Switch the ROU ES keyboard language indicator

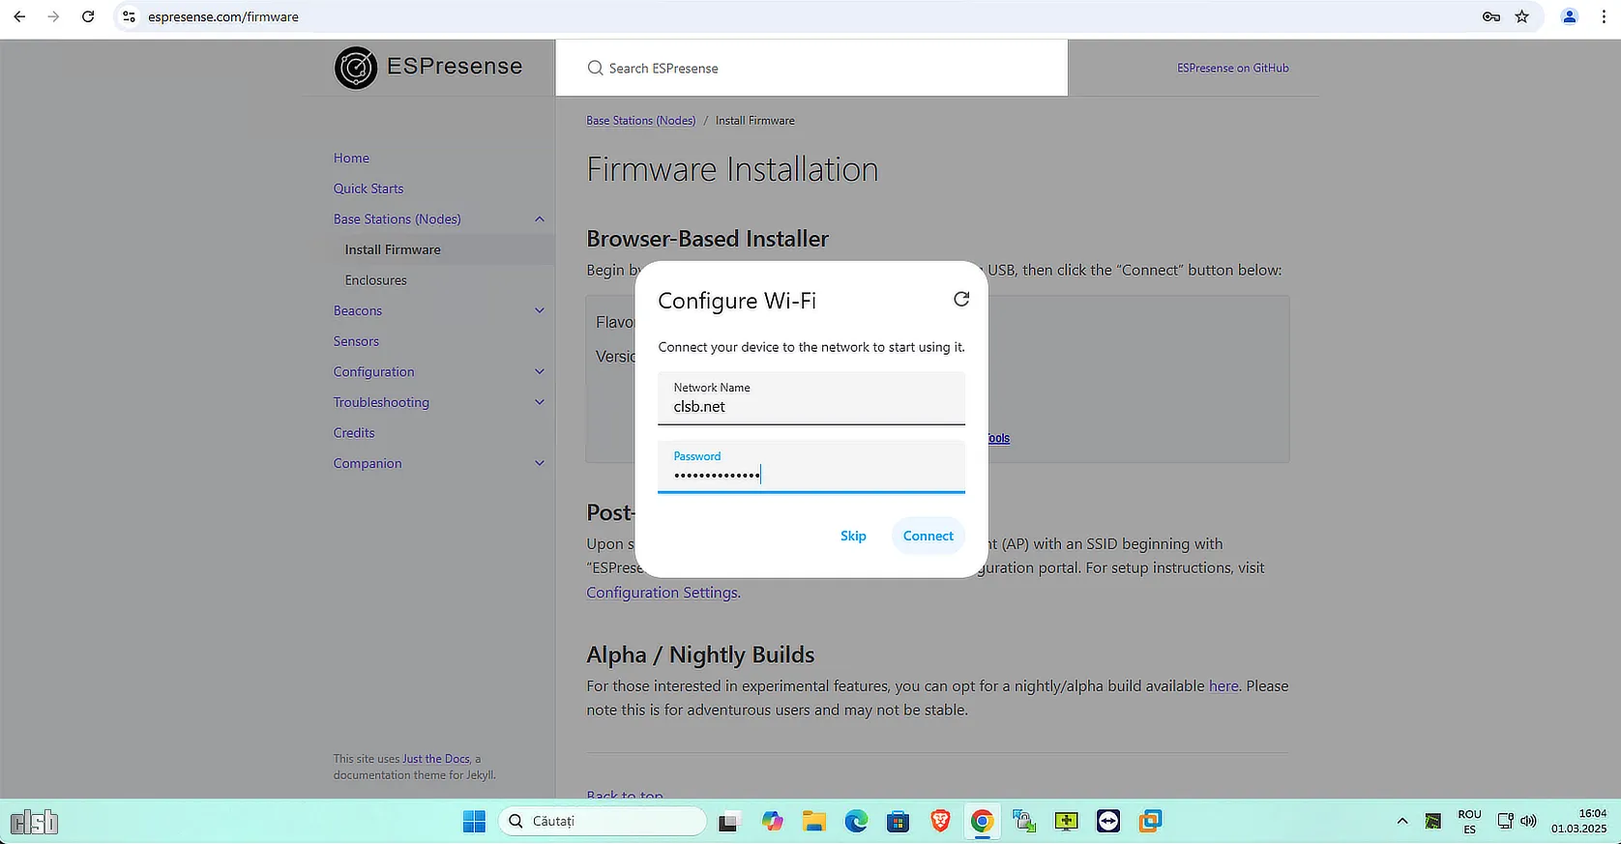[1469, 822]
